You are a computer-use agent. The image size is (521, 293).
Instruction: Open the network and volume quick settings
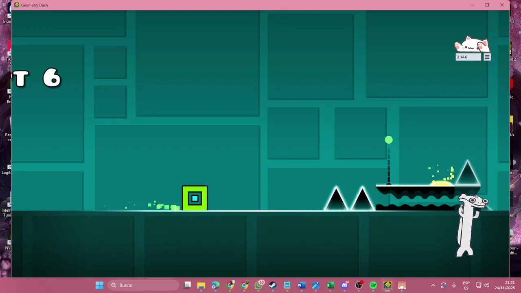[x=482, y=285]
